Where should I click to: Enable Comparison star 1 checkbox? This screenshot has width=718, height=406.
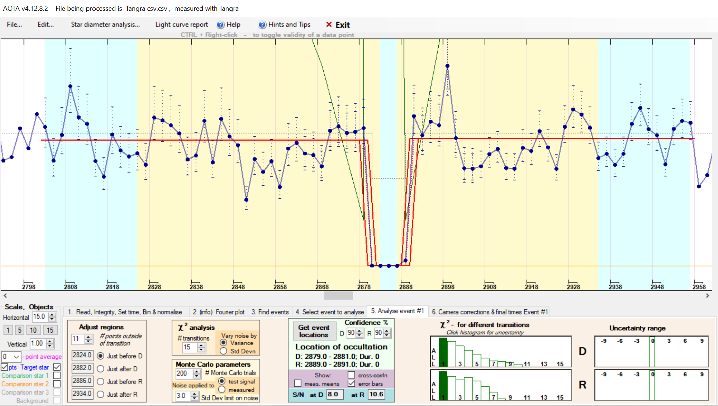tap(57, 375)
